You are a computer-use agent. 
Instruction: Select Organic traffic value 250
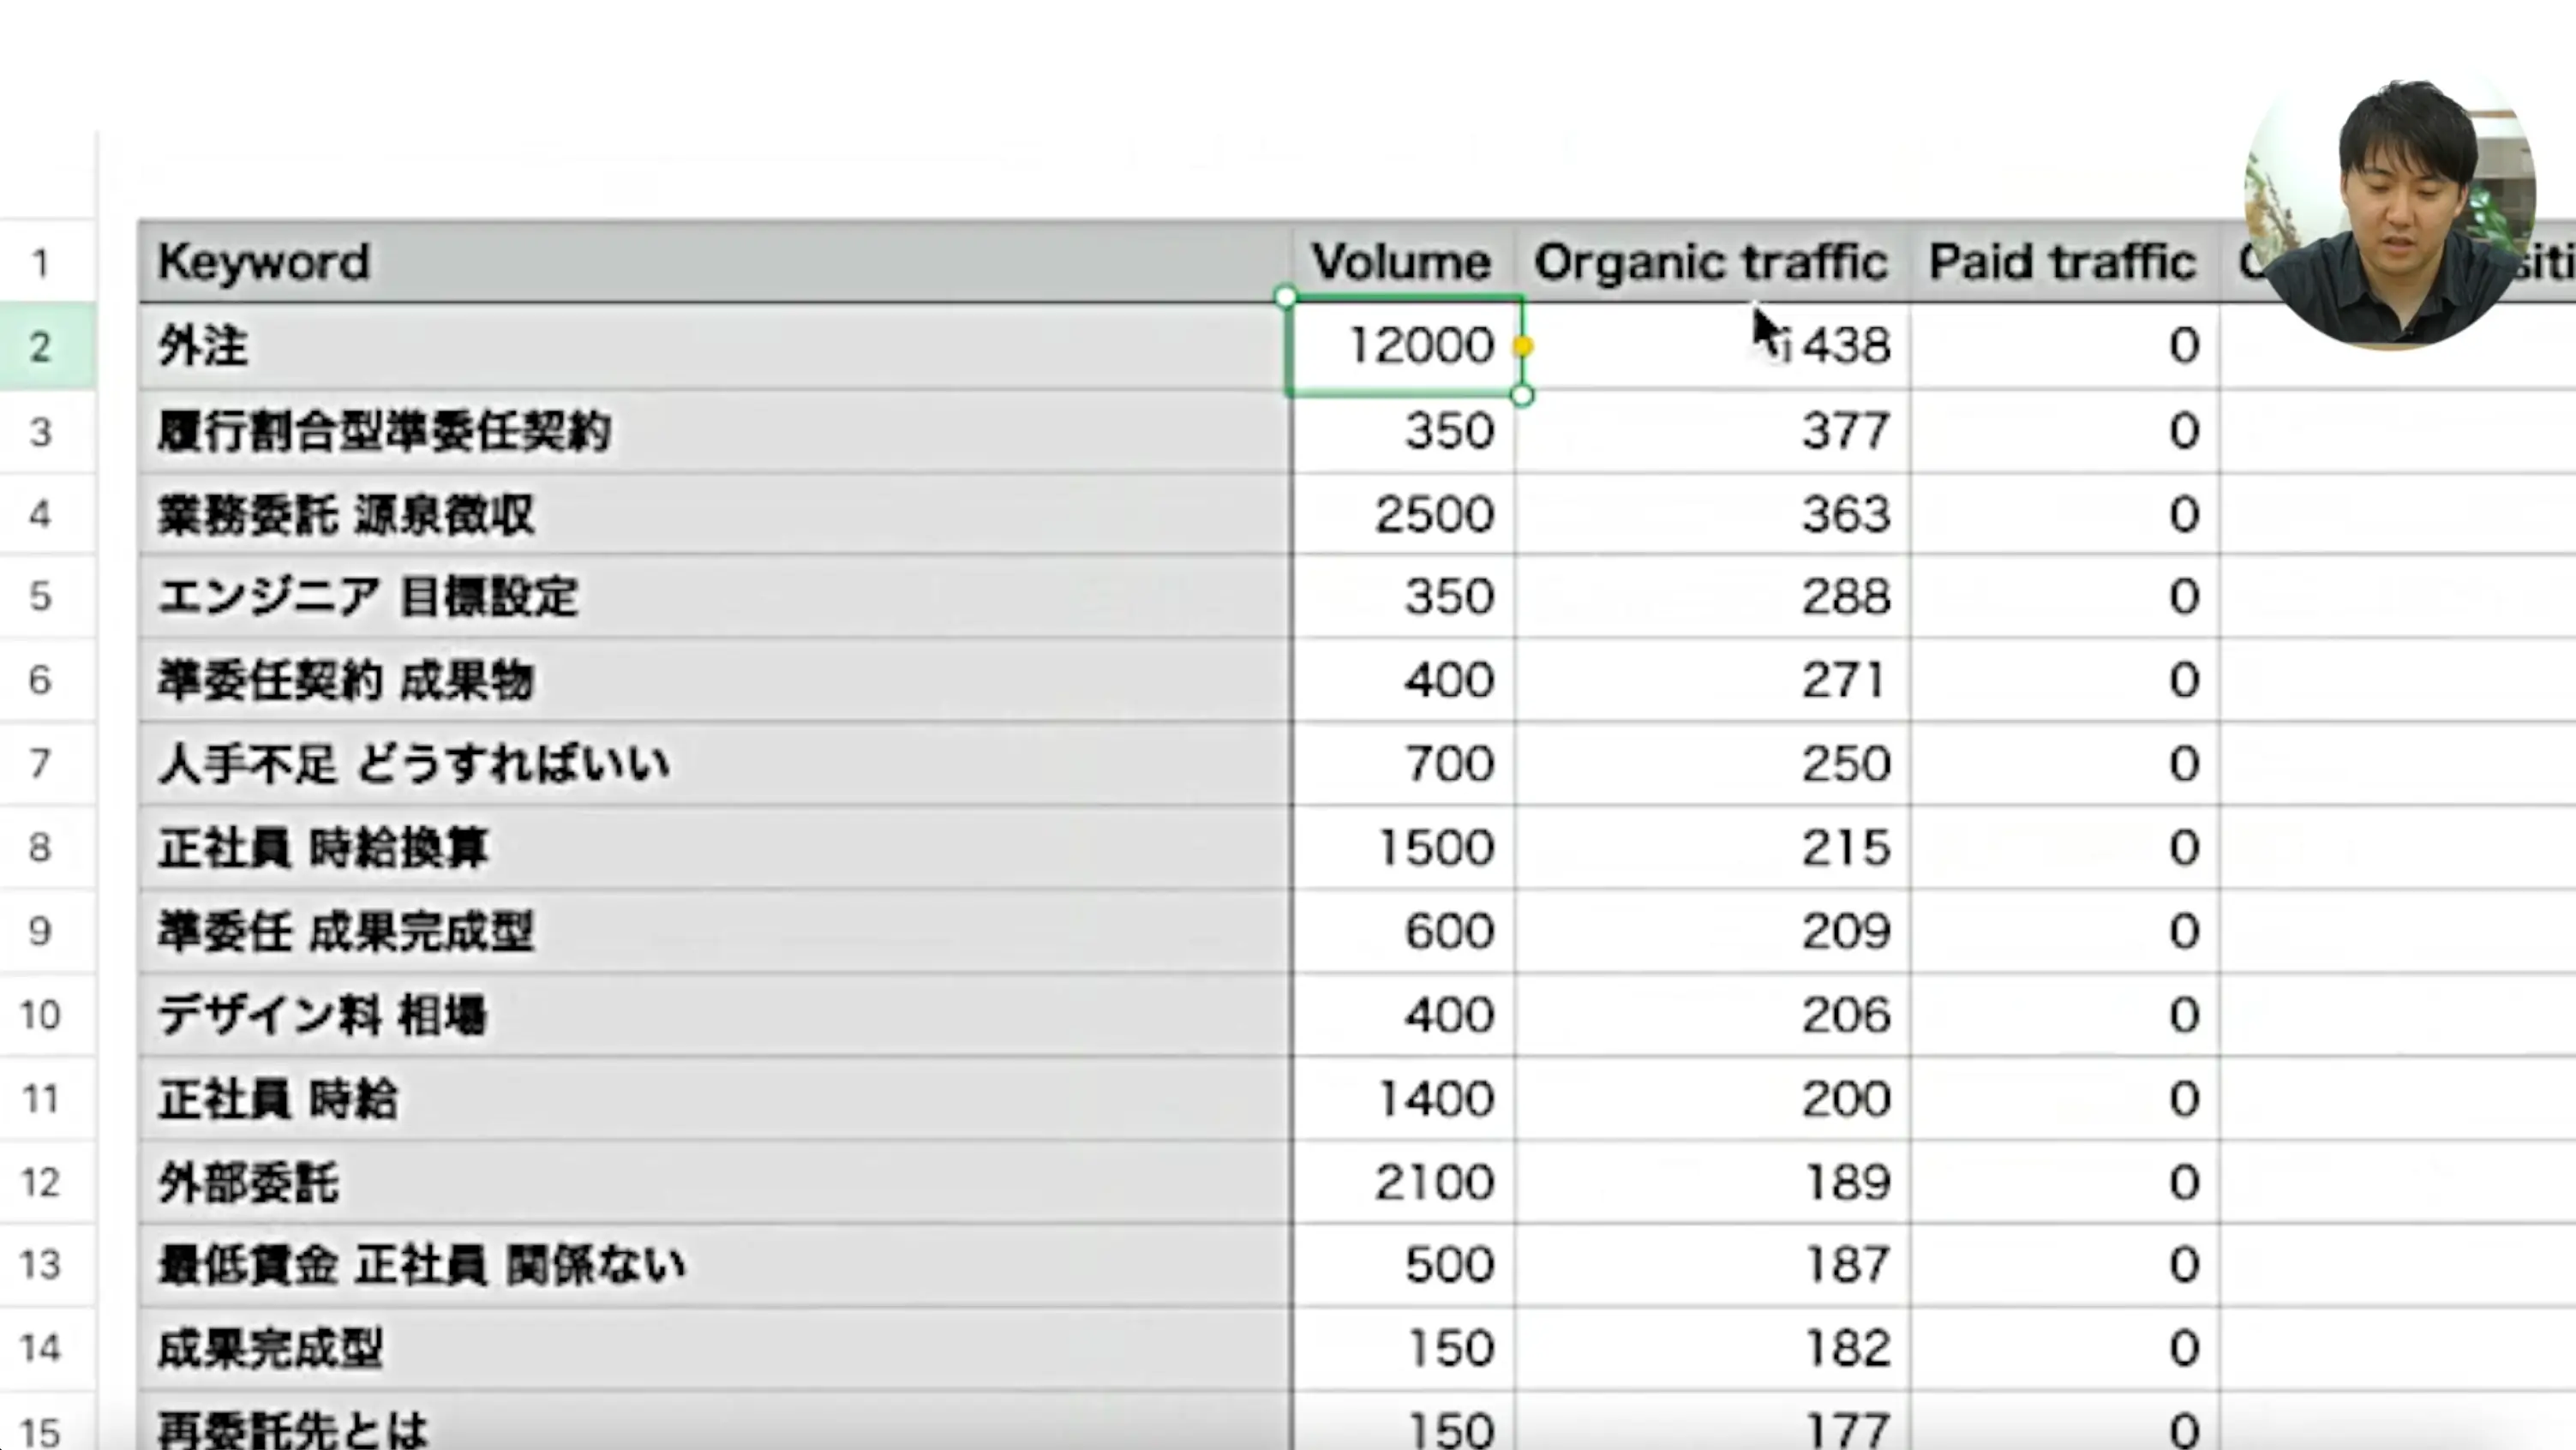tap(1712, 764)
